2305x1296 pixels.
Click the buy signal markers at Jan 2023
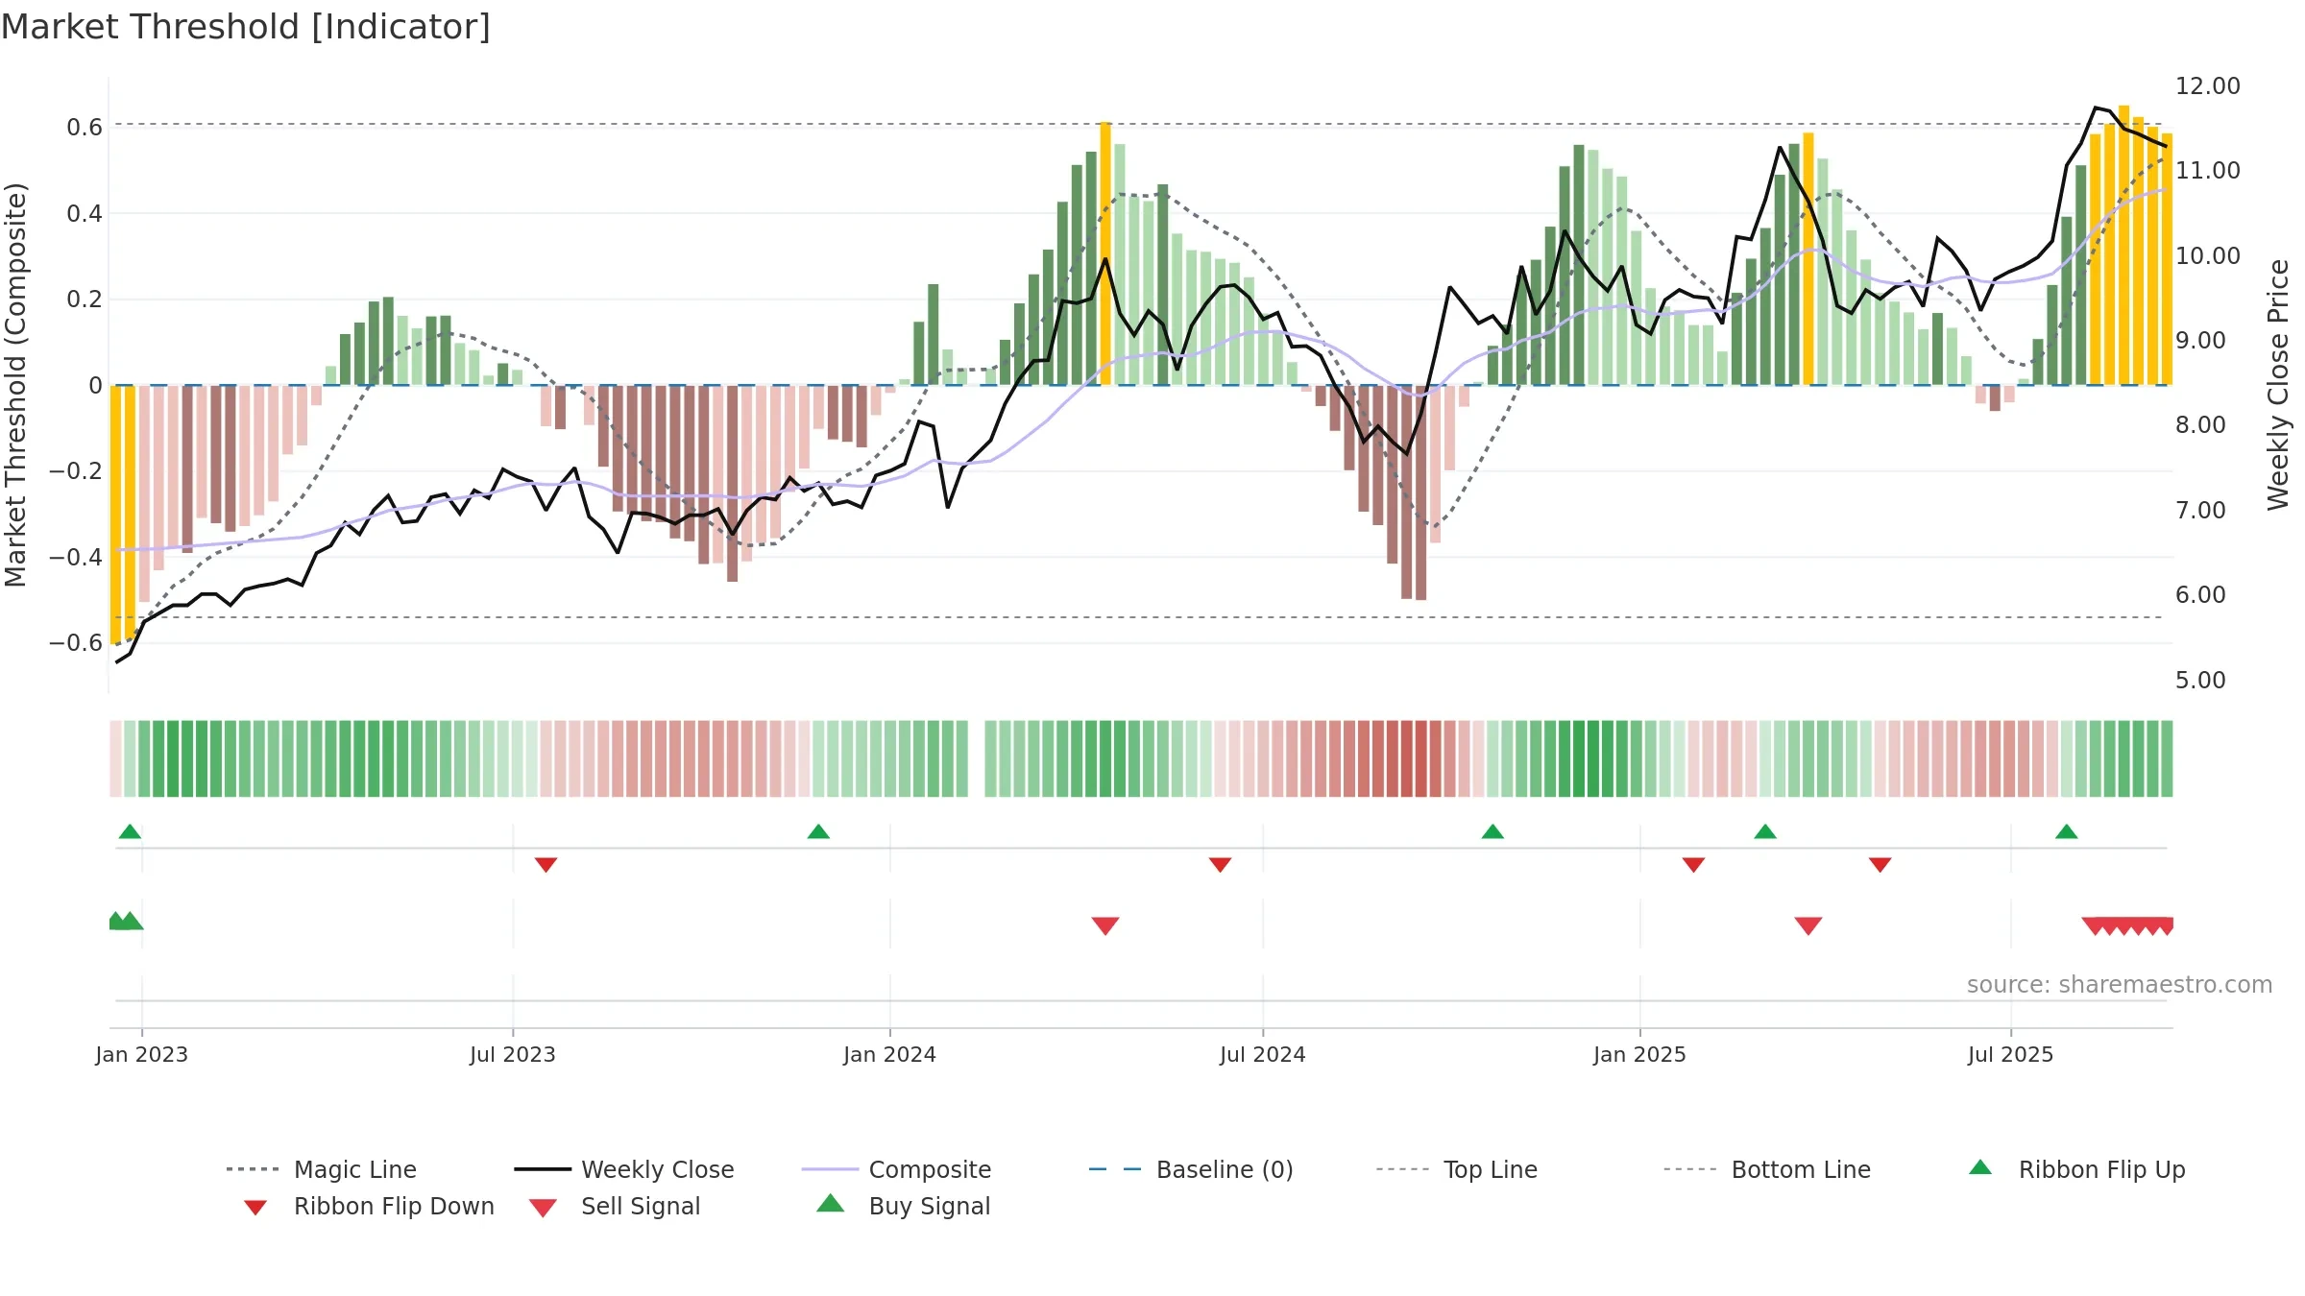point(126,922)
